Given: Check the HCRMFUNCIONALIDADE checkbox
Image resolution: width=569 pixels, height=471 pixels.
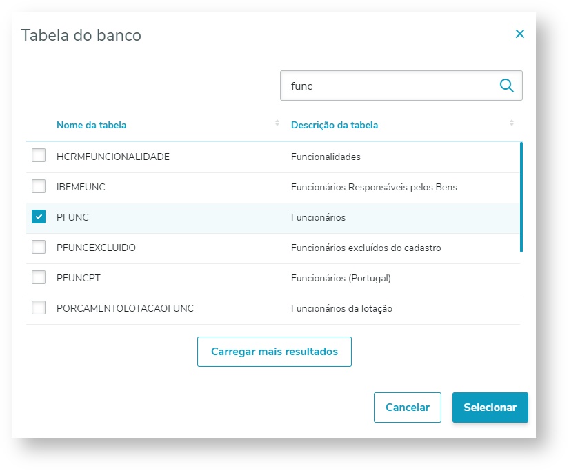Looking at the screenshot, I should [x=39, y=156].
